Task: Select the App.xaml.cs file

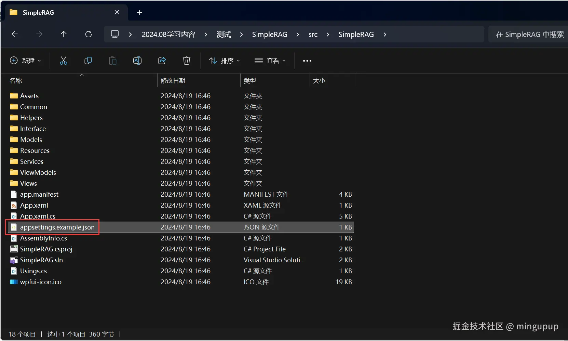Action: click(38, 216)
